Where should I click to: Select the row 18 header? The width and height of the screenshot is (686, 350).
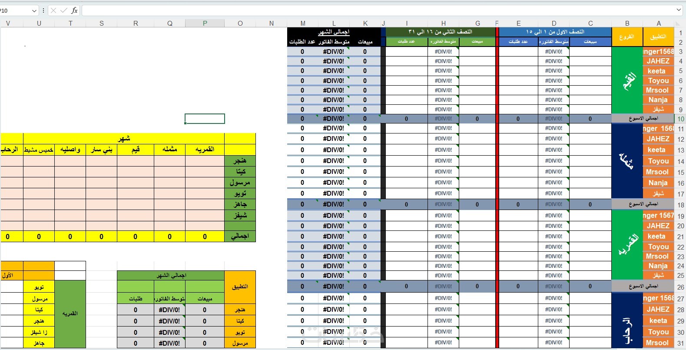(x=680, y=204)
